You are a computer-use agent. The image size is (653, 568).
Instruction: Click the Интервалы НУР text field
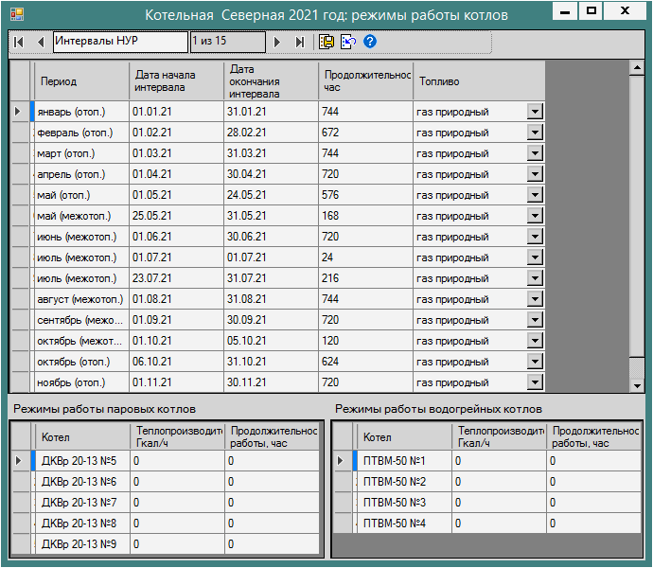(120, 42)
